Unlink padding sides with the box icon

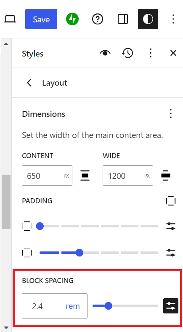click(171, 200)
